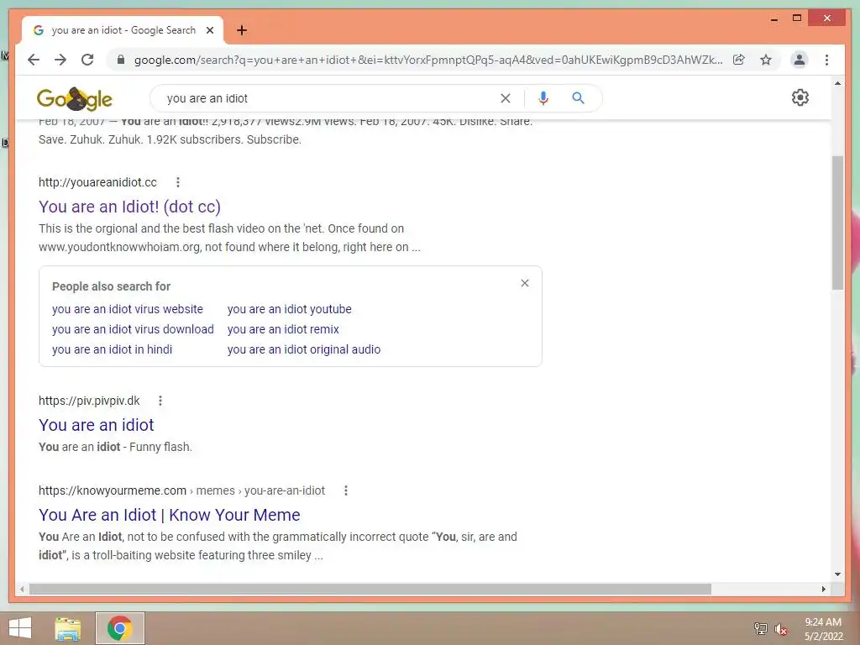Screen dimensions: 860x645
Task: Click the scroll up arrow
Action: click(837, 83)
